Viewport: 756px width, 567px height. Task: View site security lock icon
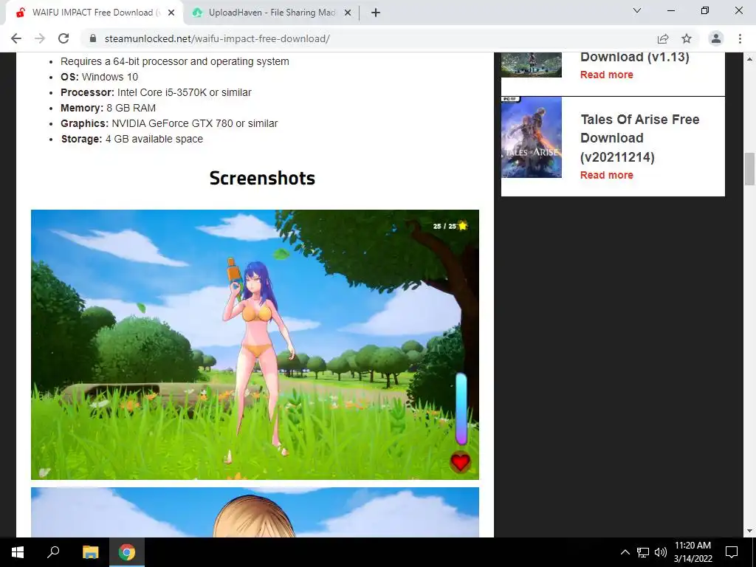tap(93, 38)
